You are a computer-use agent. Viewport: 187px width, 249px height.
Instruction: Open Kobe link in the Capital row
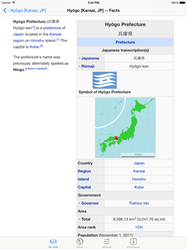click(139, 187)
